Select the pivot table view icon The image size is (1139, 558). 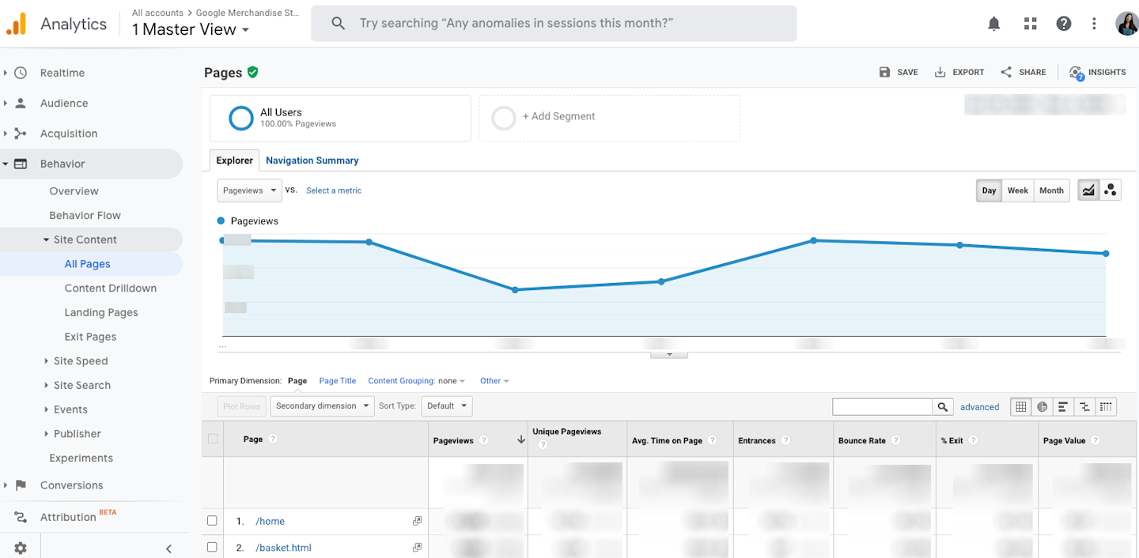tap(1106, 407)
